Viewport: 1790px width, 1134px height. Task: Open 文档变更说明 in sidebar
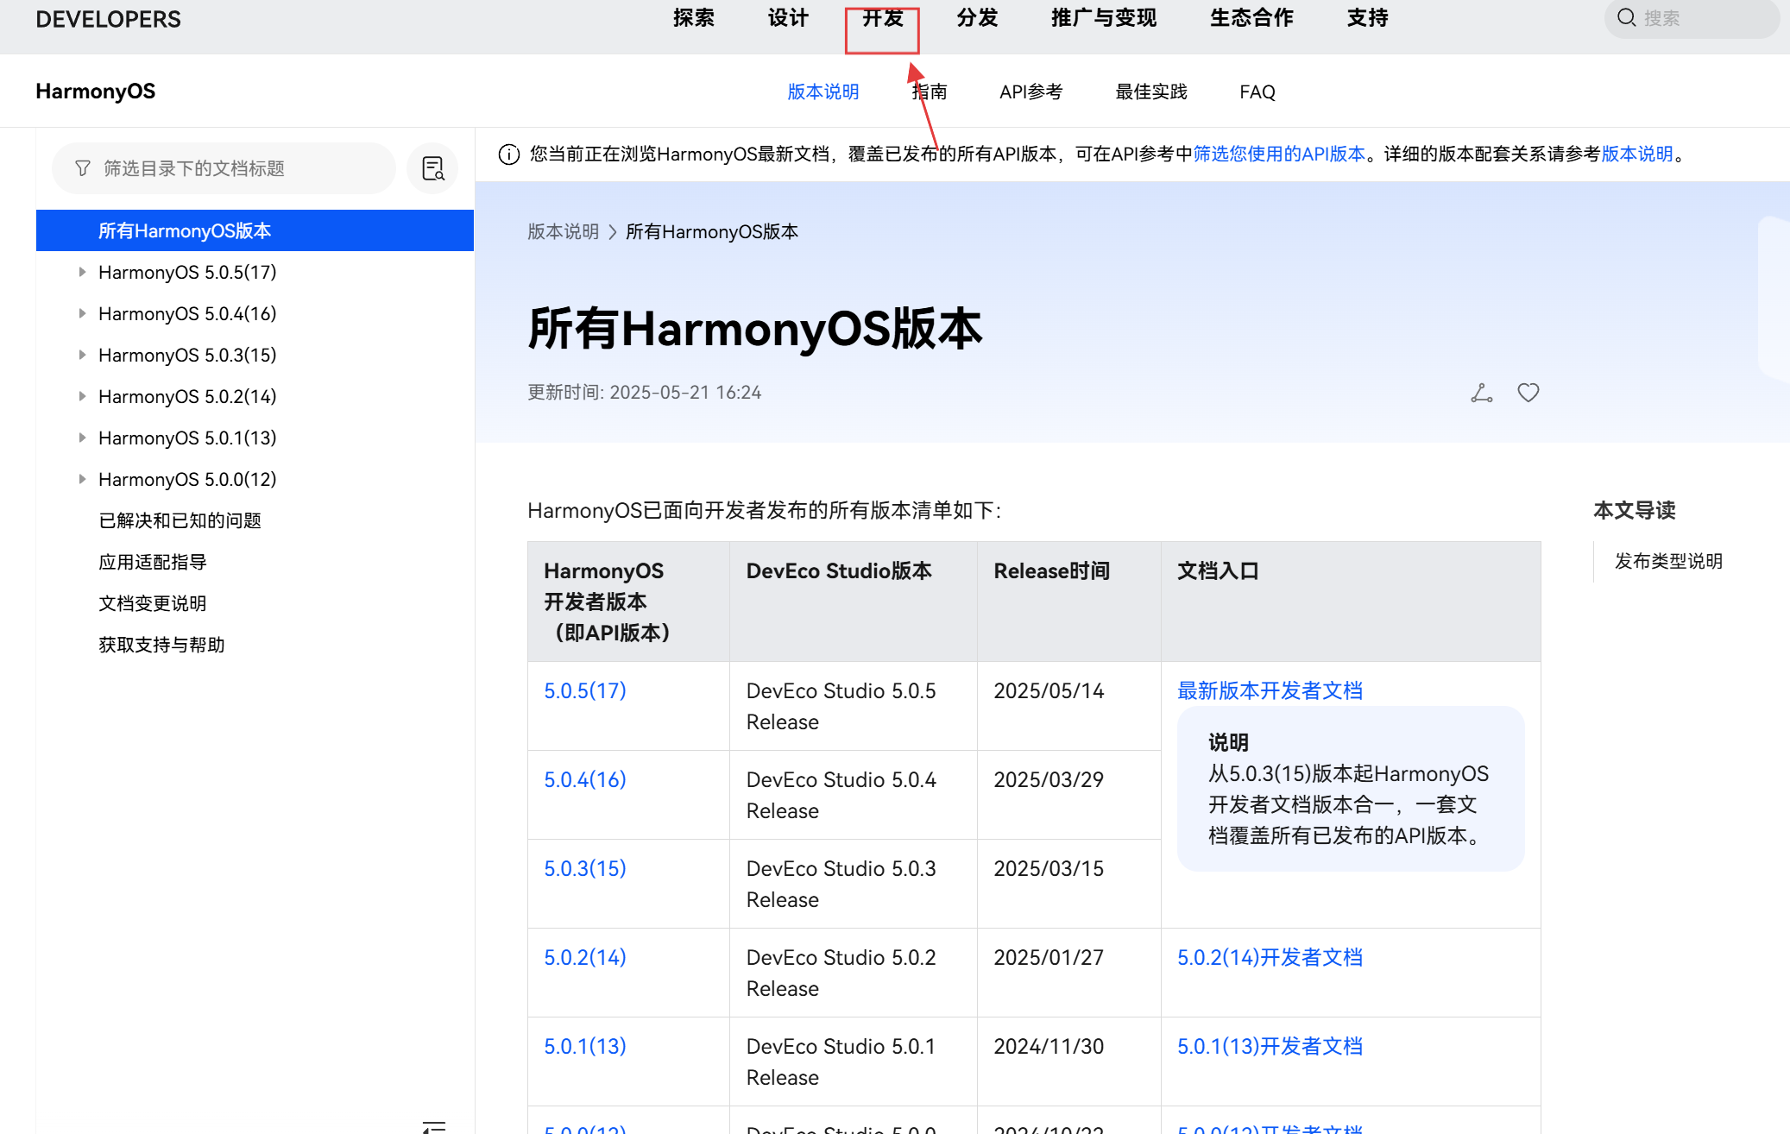click(153, 603)
